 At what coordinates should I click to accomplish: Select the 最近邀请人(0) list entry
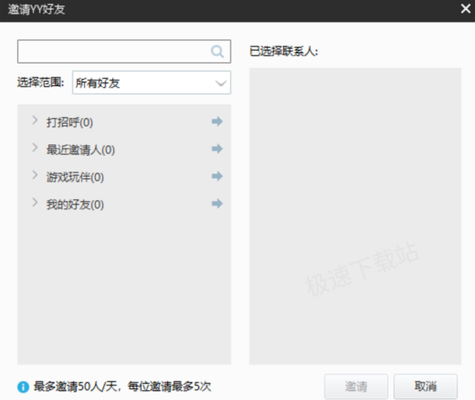(x=80, y=150)
